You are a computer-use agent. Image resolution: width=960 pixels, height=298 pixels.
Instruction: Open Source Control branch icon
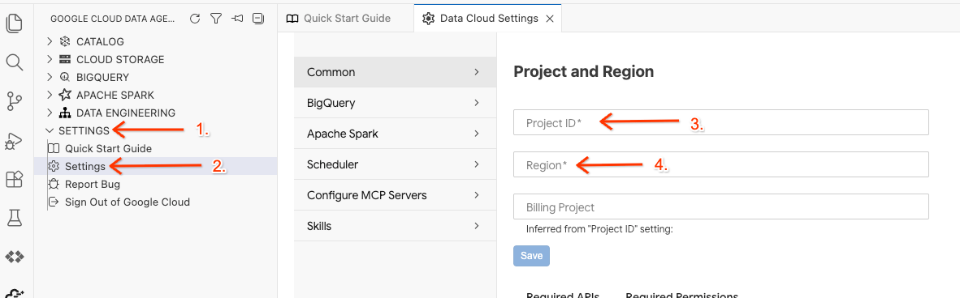14,101
